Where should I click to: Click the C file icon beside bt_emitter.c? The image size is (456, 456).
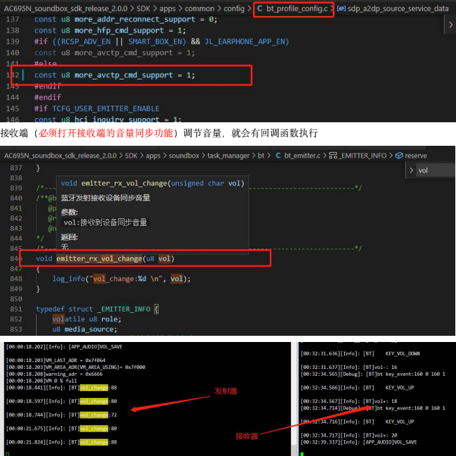(x=278, y=155)
